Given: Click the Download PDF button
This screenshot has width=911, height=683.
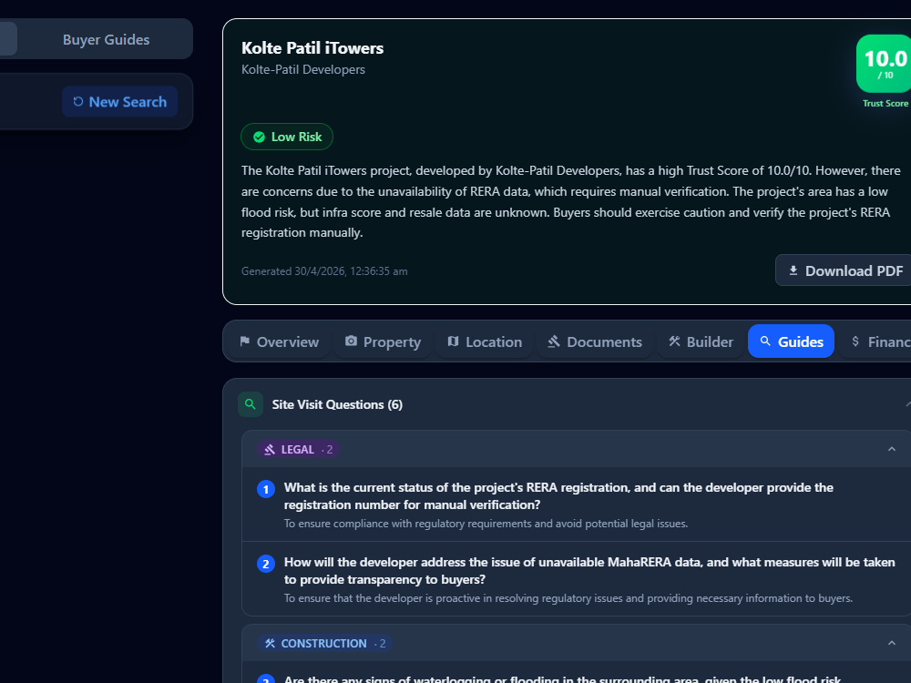Looking at the screenshot, I should [x=844, y=270].
